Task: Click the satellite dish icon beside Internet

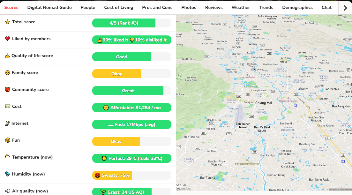Action: pyautogui.click(x=7, y=123)
